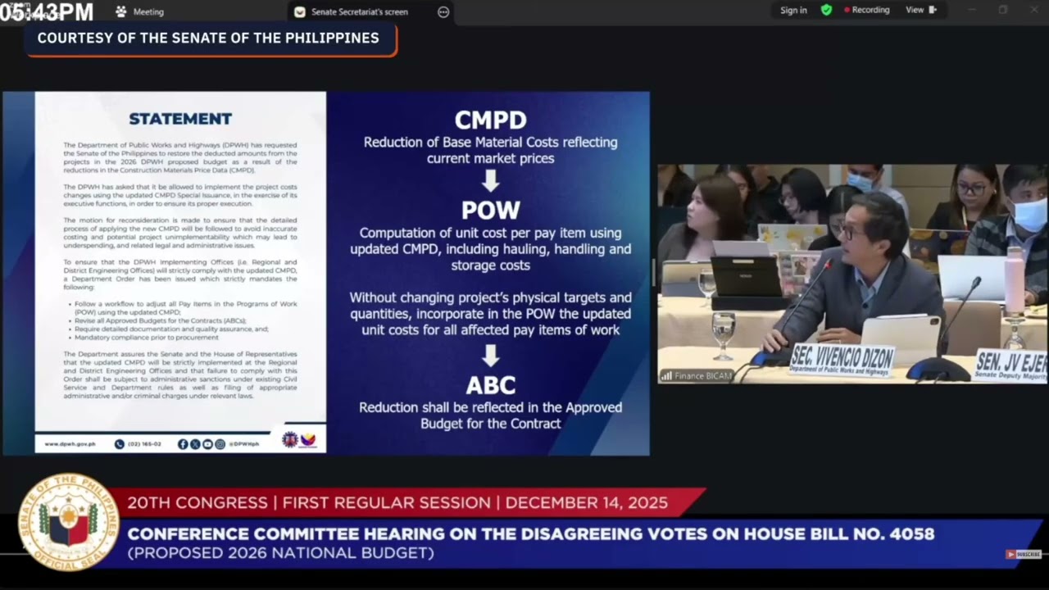Click the www.dpwh.gov.ph website text
This screenshot has height=590, width=1049.
(x=70, y=444)
